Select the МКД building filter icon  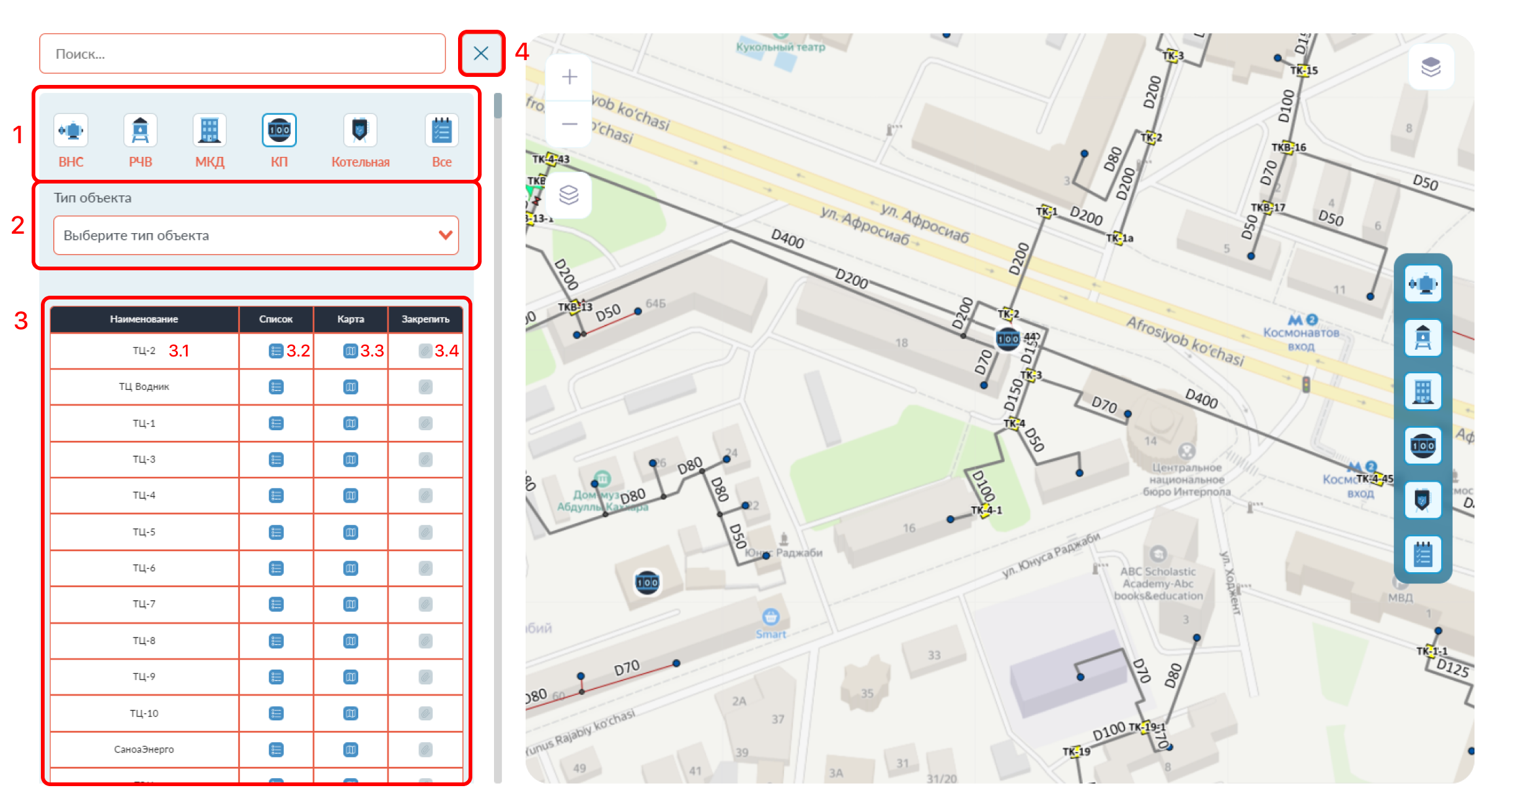pyautogui.click(x=210, y=130)
